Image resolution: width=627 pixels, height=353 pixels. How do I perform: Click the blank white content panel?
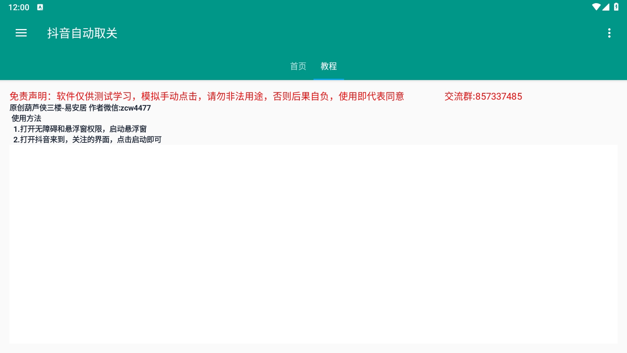[x=313, y=244]
